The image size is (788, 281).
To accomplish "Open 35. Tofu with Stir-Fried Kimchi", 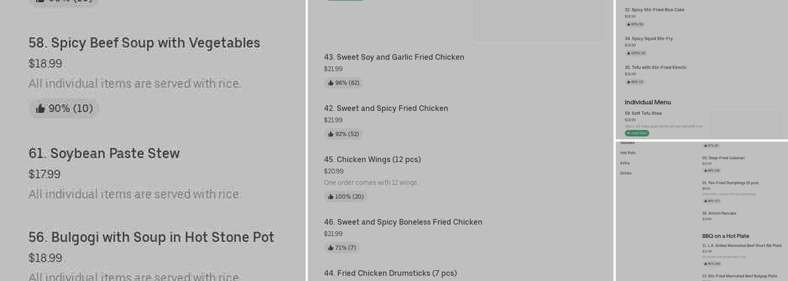I will tap(655, 67).
